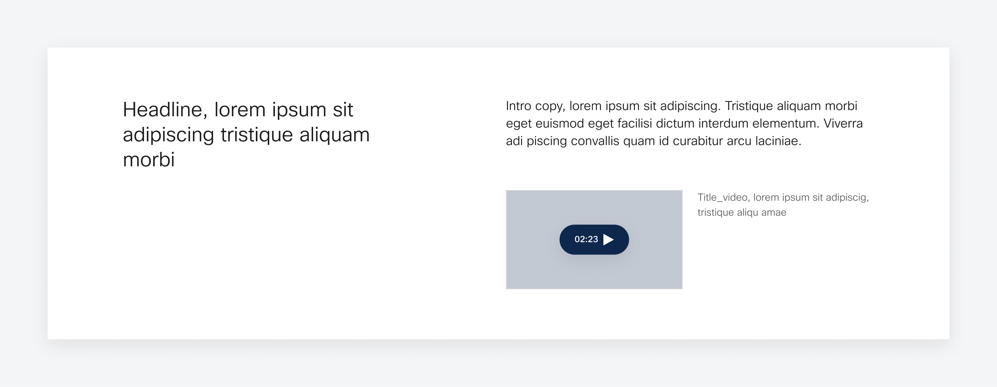The height and width of the screenshot is (387, 997).
Task: Click the word 'curabitur' in intro copy
Action: click(x=698, y=141)
